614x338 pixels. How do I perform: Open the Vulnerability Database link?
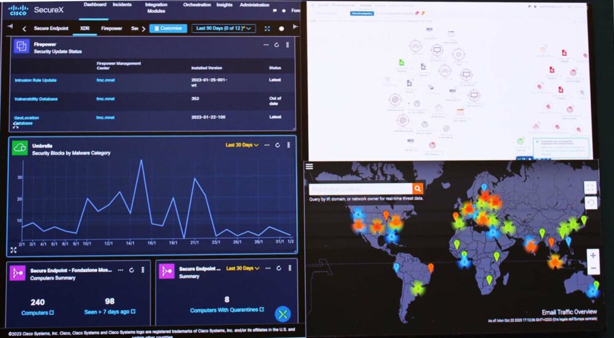point(38,99)
